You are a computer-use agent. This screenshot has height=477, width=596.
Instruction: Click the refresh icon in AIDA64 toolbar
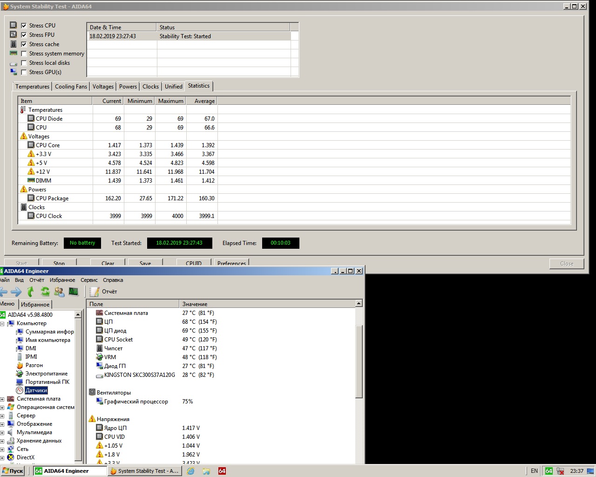(x=45, y=292)
